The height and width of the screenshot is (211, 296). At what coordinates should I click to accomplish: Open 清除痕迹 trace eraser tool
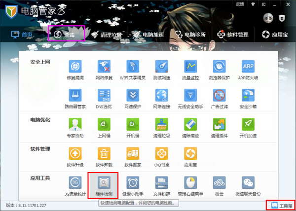(x=190, y=128)
